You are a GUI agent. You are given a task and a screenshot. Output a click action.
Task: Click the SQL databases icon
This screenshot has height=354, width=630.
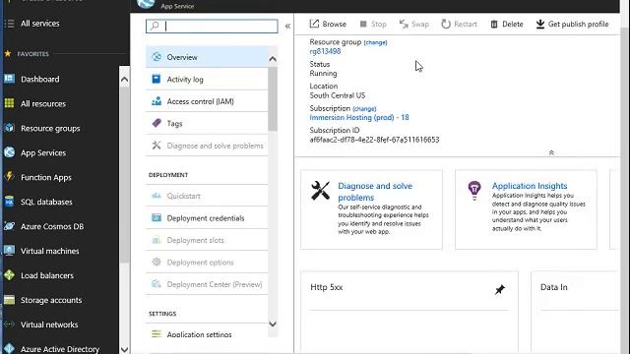[9, 202]
